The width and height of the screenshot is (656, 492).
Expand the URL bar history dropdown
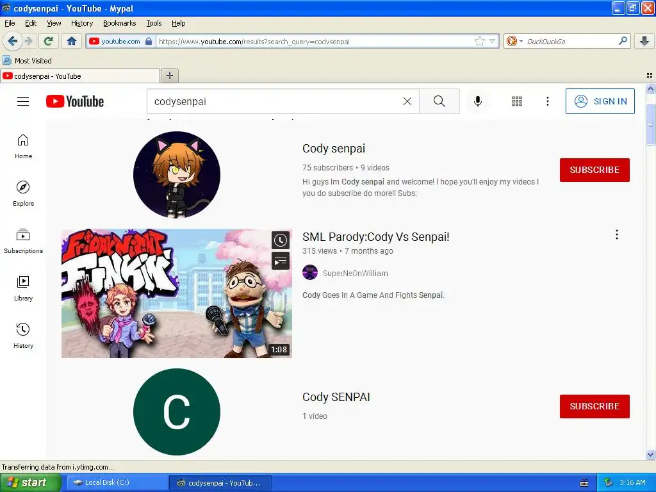tap(493, 41)
